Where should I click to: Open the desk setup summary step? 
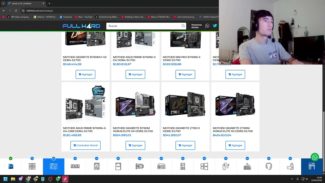[x=312, y=166]
